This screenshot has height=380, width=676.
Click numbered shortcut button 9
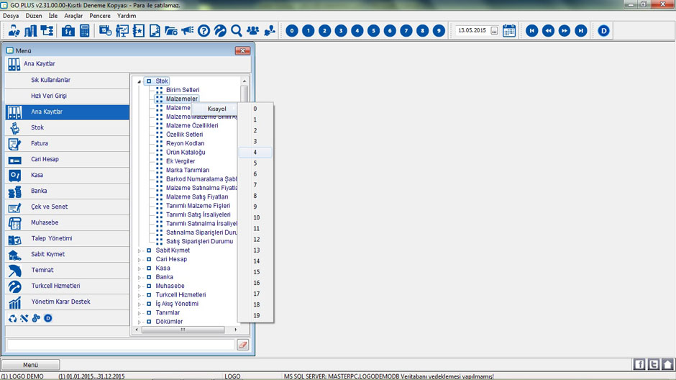[x=439, y=31]
